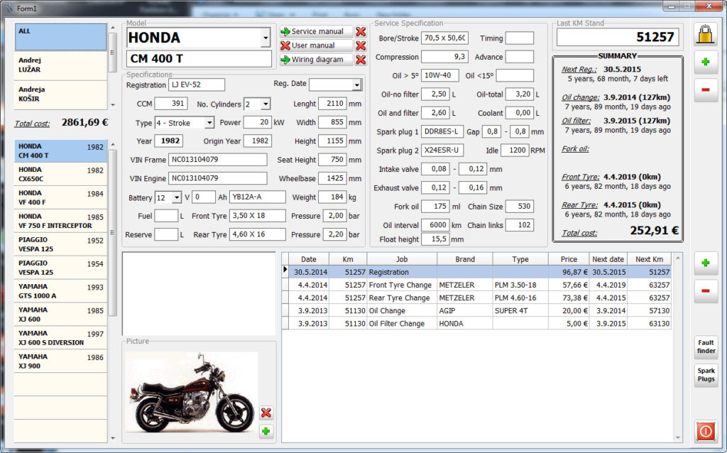The height and width of the screenshot is (453, 727).
Task: Select the YAMAHA GTS 1000 A vehicle
Action: coord(61,291)
